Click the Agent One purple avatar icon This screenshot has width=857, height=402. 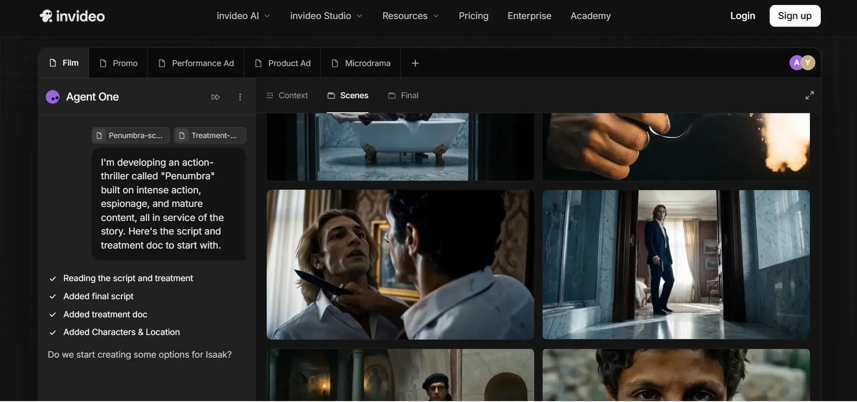coord(53,97)
